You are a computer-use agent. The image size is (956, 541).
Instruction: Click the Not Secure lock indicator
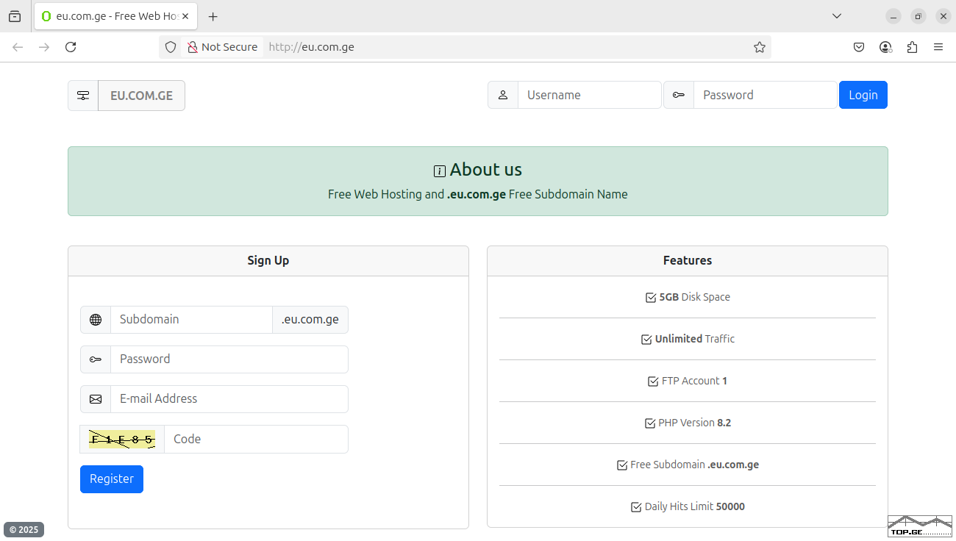222,47
